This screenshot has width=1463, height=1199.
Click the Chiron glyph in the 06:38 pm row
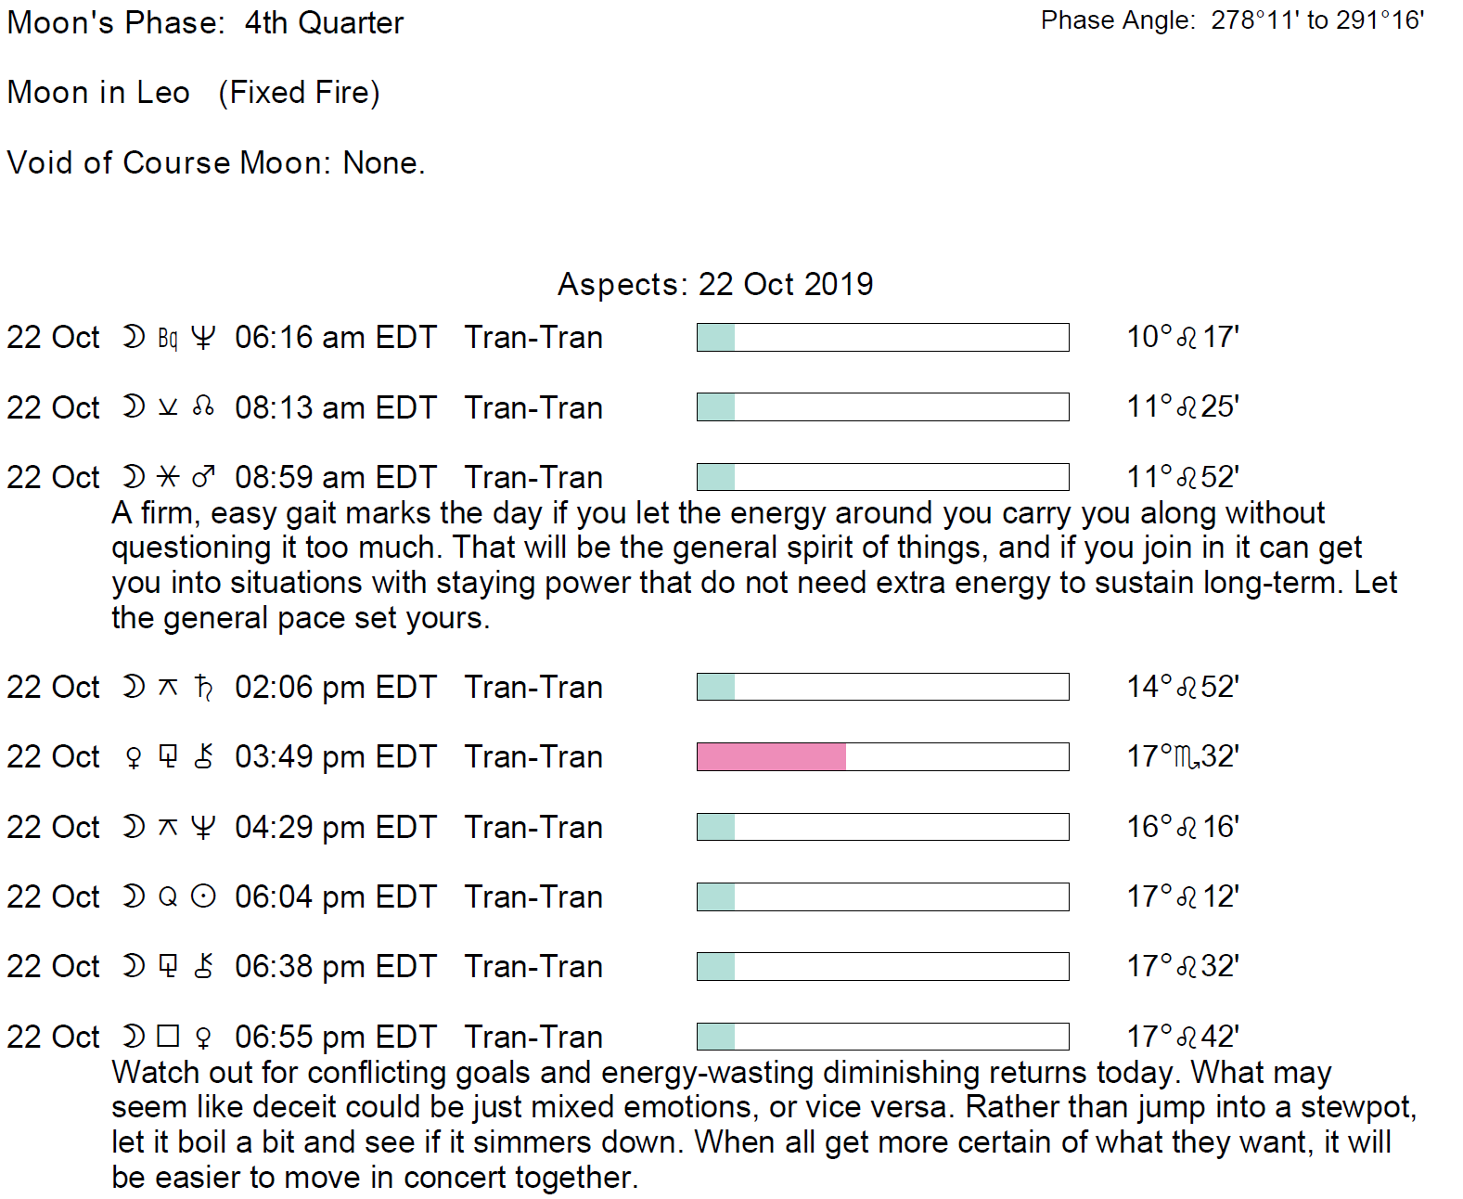204,966
